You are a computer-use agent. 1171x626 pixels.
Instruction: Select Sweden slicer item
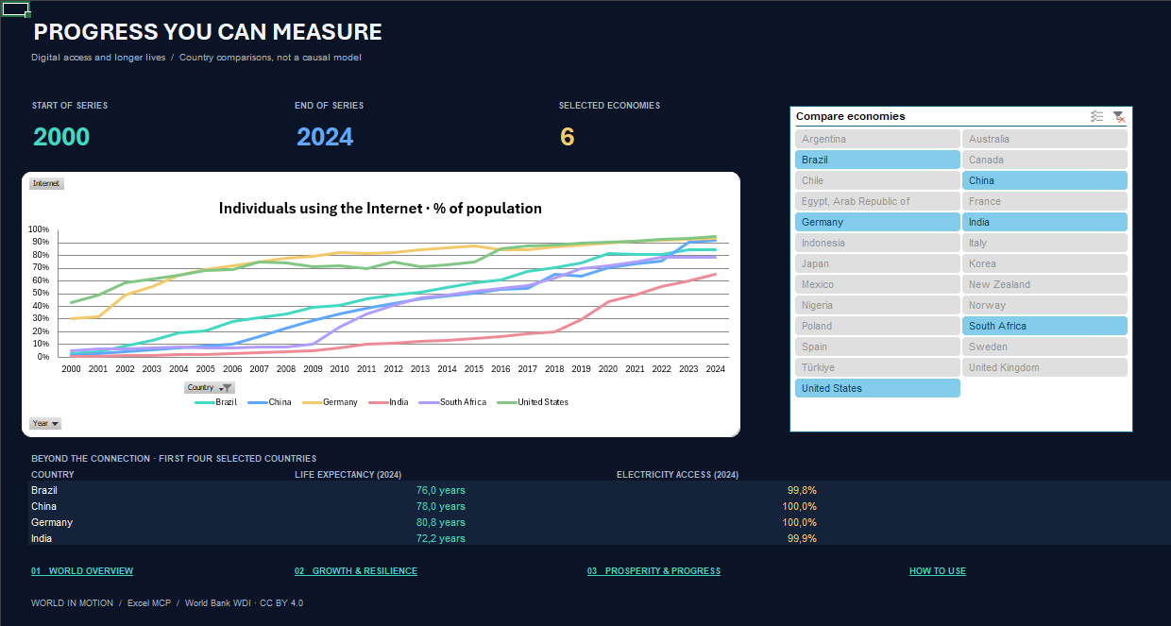[x=1044, y=347]
